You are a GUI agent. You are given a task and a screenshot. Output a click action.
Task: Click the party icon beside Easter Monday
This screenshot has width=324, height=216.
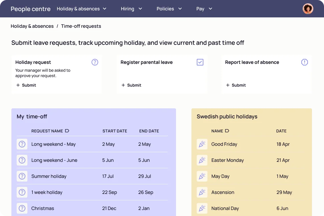202,160
